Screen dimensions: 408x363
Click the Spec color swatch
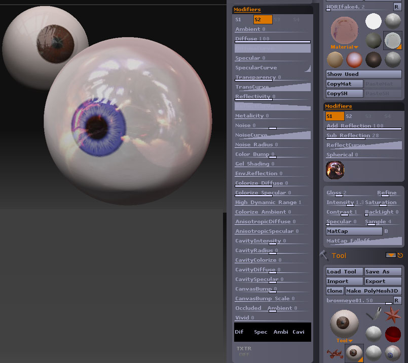[x=263, y=332]
